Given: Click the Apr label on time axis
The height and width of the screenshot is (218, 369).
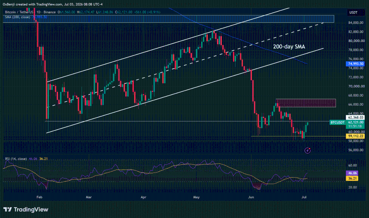Looking at the screenshot, I should pyautogui.click(x=143, y=197).
